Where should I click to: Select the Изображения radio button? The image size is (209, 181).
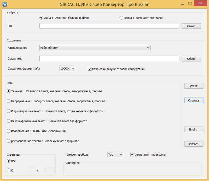[x=9, y=131]
